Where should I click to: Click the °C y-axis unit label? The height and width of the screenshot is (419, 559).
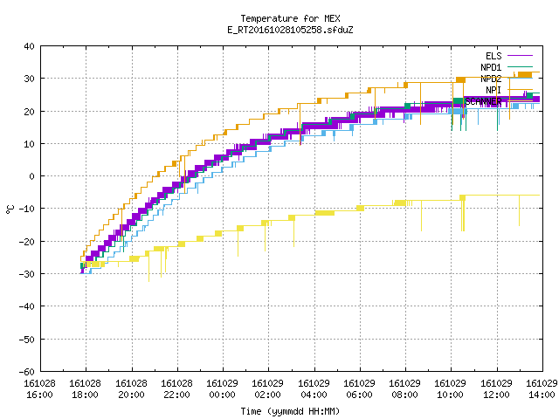(x=10, y=209)
